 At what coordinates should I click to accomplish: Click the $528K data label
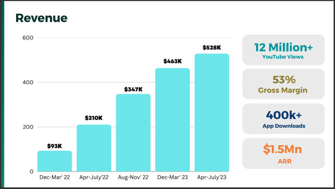(212, 48)
